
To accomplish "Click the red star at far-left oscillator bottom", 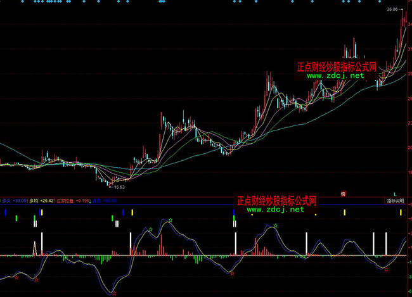I will coord(16,277).
